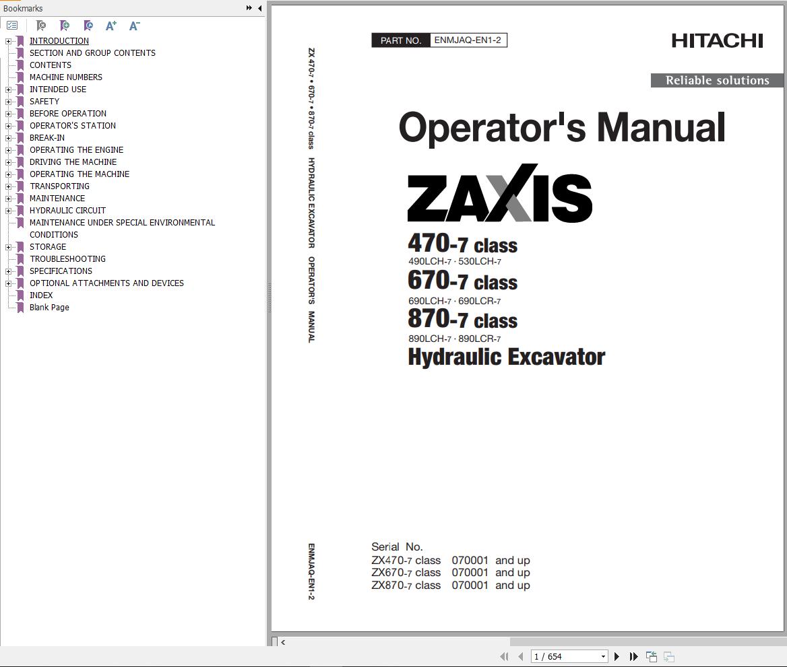
Task: Expand the OPERATING THE ENGINE bookmark
Action: click(8, 150)
